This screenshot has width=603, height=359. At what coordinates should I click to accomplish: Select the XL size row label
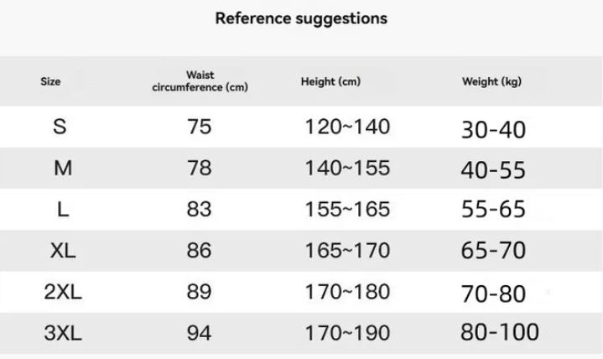click(x=63, y=251)
